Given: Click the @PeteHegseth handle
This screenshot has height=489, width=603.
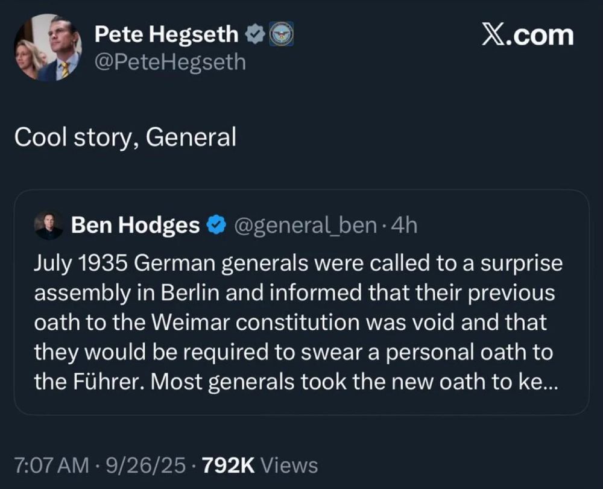Looking at the screenshot, I should 171,61.
